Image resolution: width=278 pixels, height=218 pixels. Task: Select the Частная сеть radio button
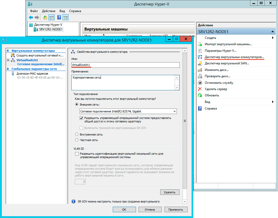point(77,140)
